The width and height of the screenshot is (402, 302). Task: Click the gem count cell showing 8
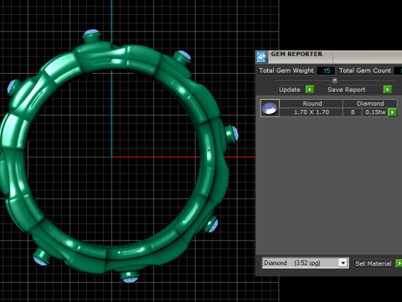[x=353, y=112]
